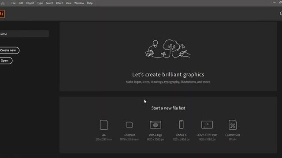Click the 'Make logos, icons, drawings' subtitle

tap(168, 82)
